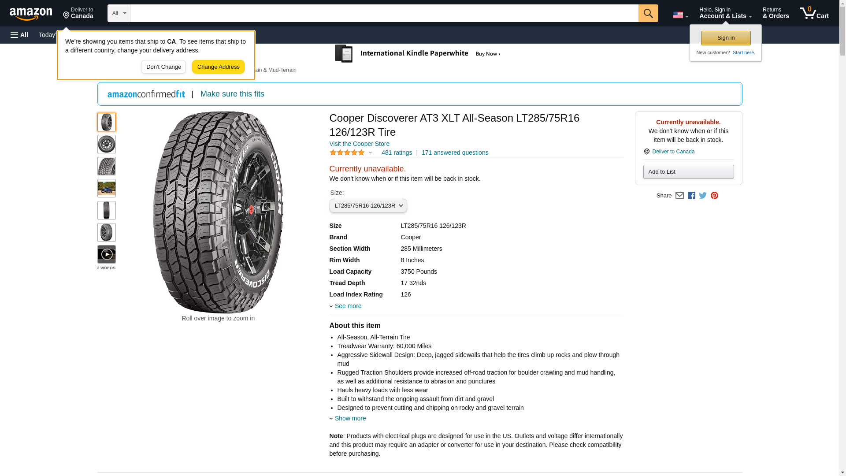Open the cart icon
The image size is (846, 476).
[x=814, y=13]
